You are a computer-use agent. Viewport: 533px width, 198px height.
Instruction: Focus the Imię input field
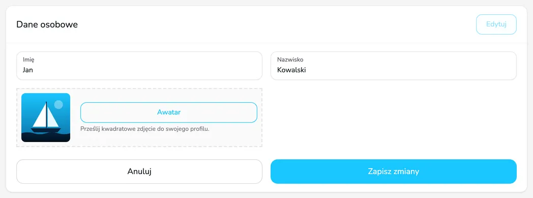click(x=139, y=66)
